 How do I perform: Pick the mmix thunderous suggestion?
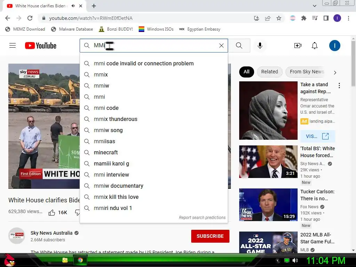pos(154,119)
